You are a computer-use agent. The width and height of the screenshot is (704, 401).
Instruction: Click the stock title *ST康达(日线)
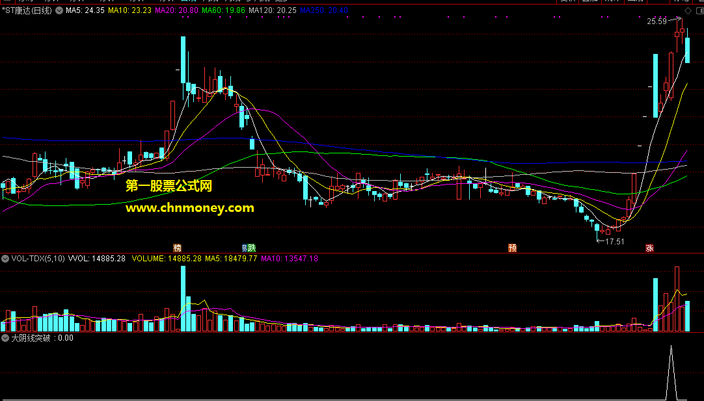click(x=27, y=10)
